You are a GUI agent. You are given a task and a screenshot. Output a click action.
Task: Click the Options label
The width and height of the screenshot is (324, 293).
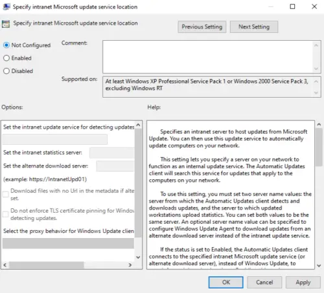tap(12, 107)
